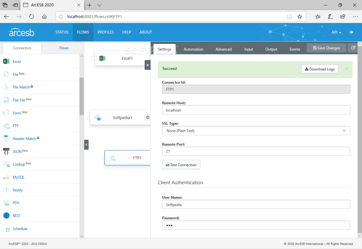Viewport: 362px width, 249px height.
Task: Click the FLOWS navigation item
Action: click(x=83, y=32)
